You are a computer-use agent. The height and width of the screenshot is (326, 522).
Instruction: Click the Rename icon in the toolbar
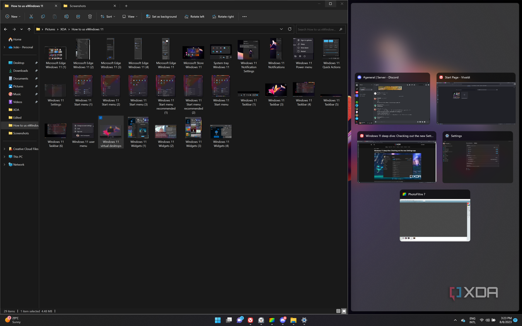(x=67, y=17)
